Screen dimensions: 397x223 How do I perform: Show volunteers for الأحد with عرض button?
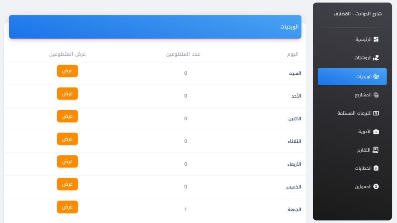click(x=67, y=94)
